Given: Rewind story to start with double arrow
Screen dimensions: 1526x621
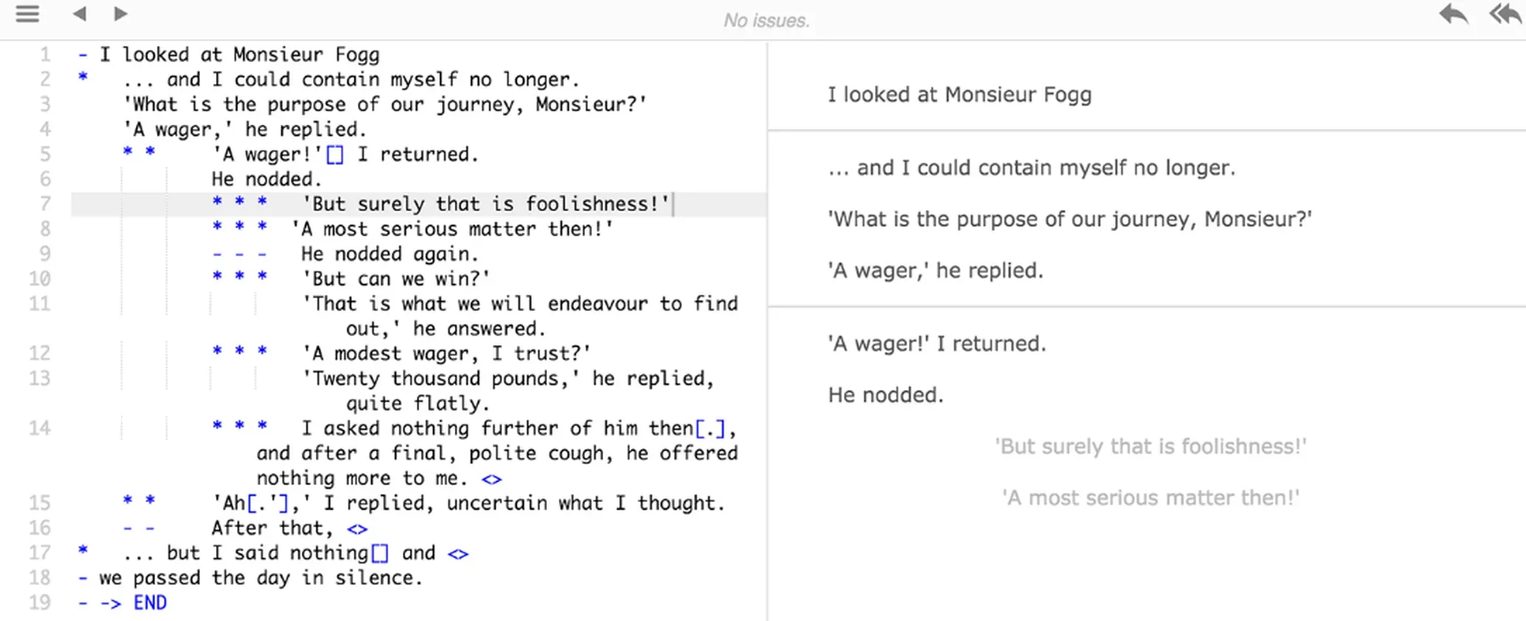Looking at the screenshot, I should pos(1506,14).
